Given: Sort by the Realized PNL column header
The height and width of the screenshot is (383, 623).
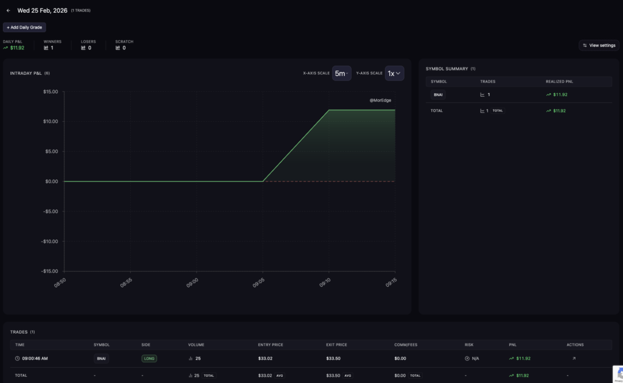Looking at the screenshot, I should coord(560,81).
